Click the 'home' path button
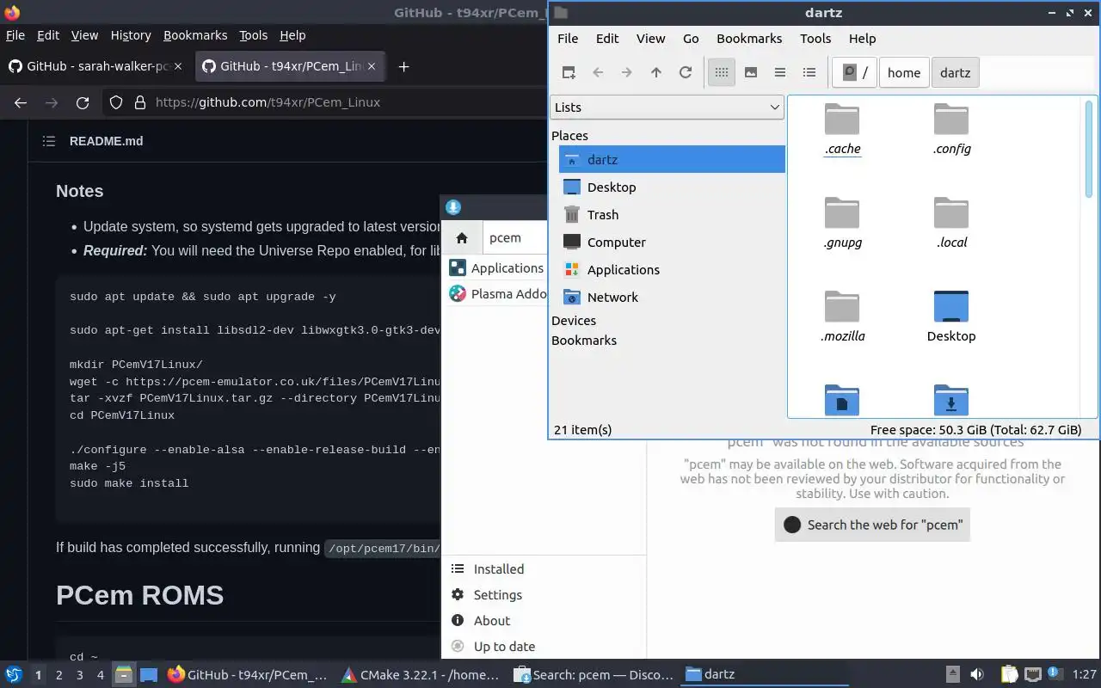 point(904,73)
